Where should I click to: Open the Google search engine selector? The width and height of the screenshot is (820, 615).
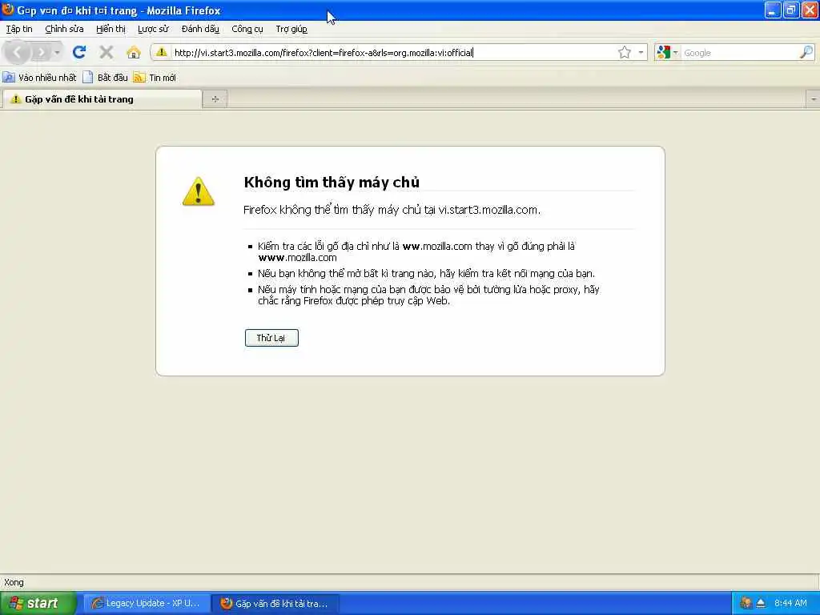[x=667, y=52]
